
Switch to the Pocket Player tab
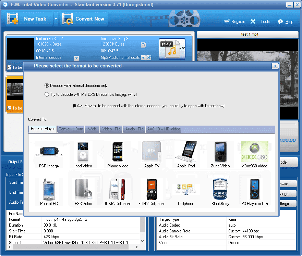point(43,129)
